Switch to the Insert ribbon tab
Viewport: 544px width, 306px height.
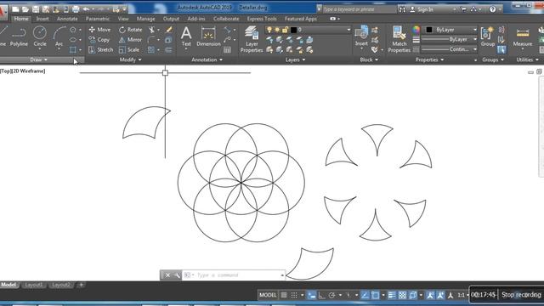[x=42, y=19]
